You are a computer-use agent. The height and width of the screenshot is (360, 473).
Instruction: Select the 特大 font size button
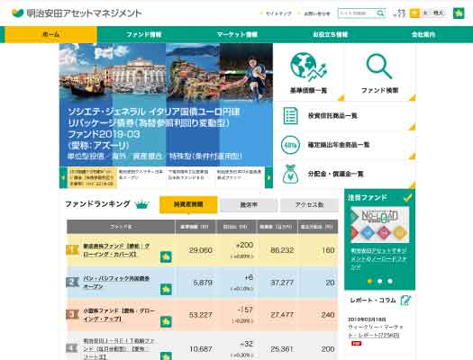pos(439,13)
